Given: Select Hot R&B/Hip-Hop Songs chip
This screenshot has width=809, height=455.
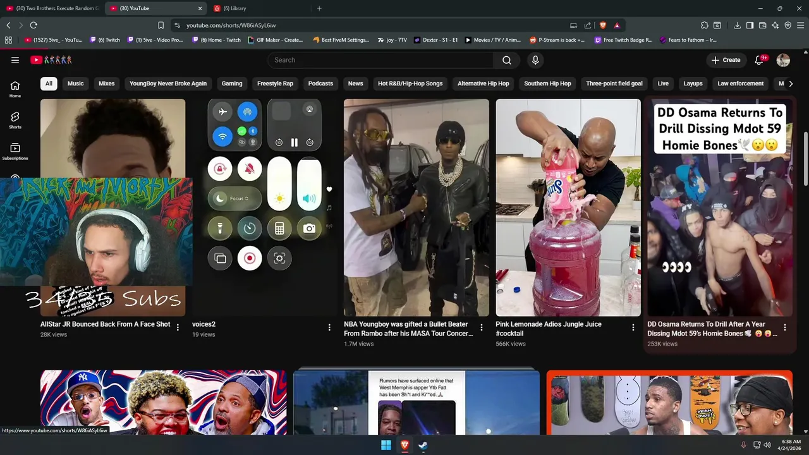Looking at the screenshot, I should [x=410, y=83].
